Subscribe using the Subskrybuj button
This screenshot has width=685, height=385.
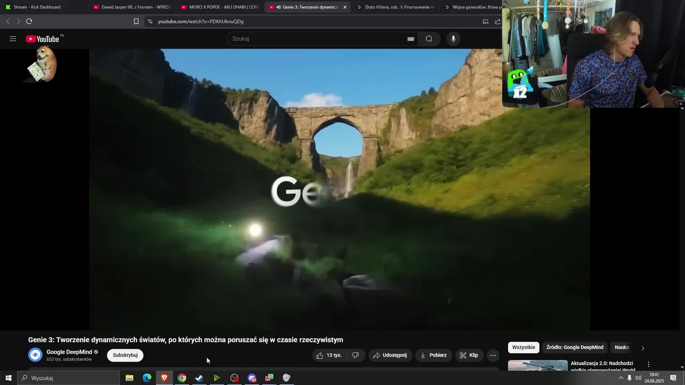[x=125, y=355]
